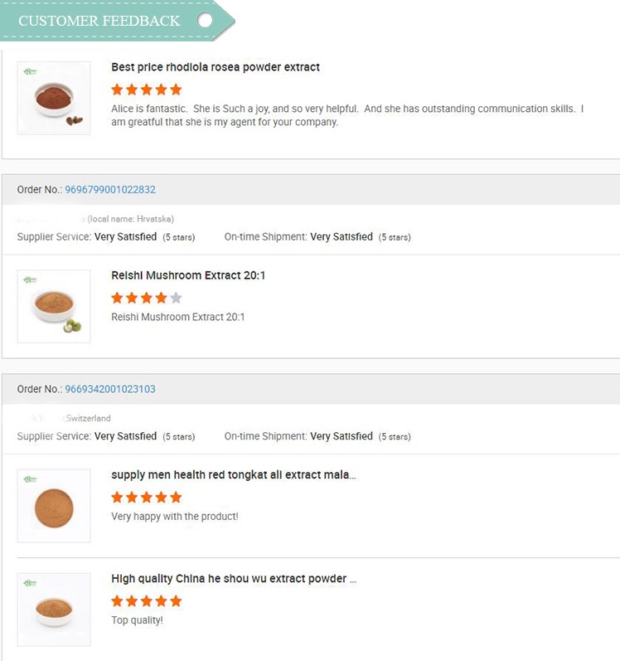The image size is (620, 661).
Task: Open the Reishi Mushroom Extract 20:1 title
Action: pos(188,275)
